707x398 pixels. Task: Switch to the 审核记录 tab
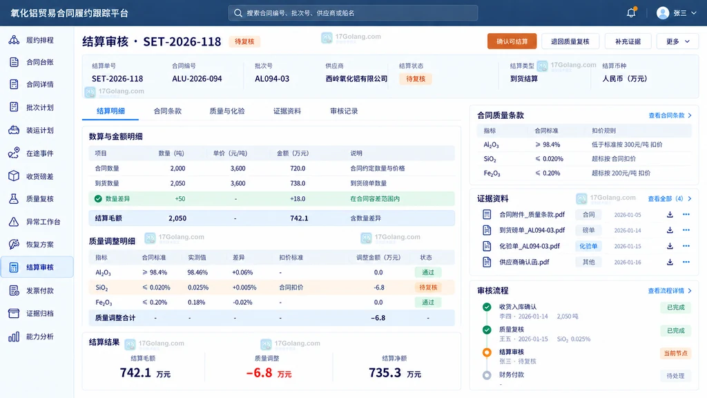[x=344, y=111]
